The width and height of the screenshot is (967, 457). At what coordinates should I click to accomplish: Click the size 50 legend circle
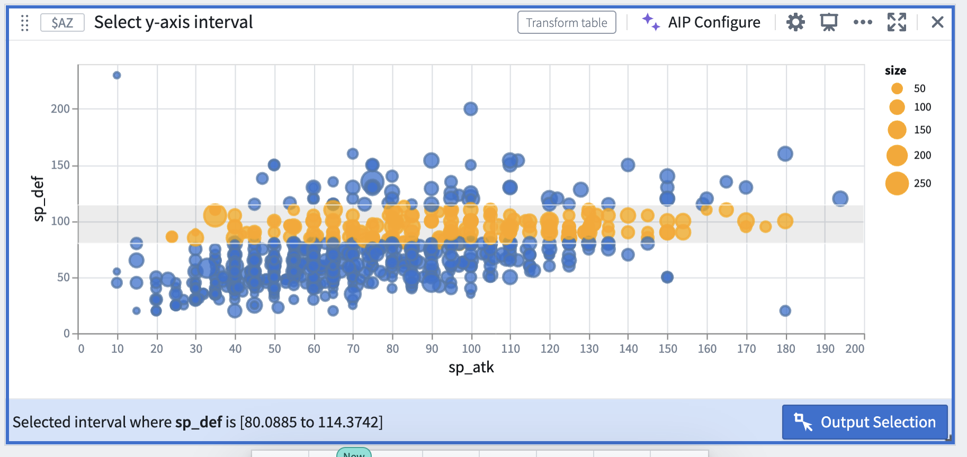[x=897, y=88]
